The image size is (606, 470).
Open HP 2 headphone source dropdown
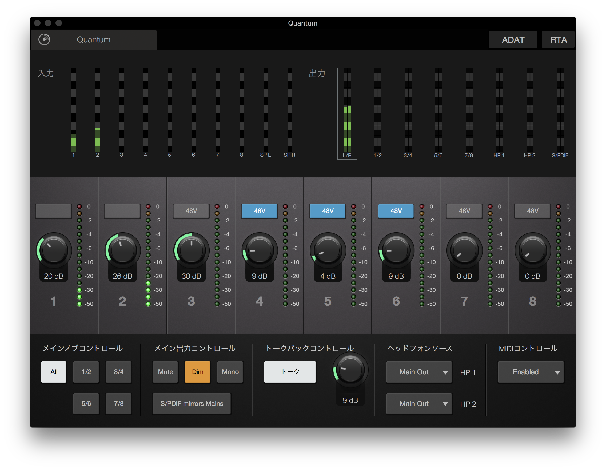coord(419,403)
